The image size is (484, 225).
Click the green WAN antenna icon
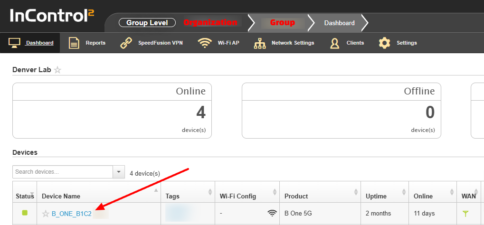(465, 213)
